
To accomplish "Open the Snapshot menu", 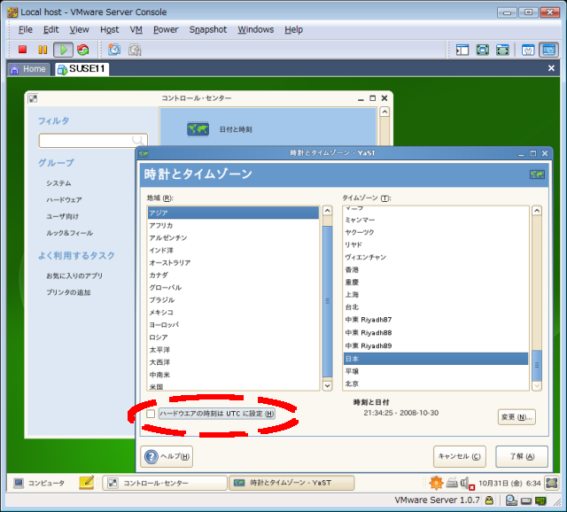I will (208, 29).
